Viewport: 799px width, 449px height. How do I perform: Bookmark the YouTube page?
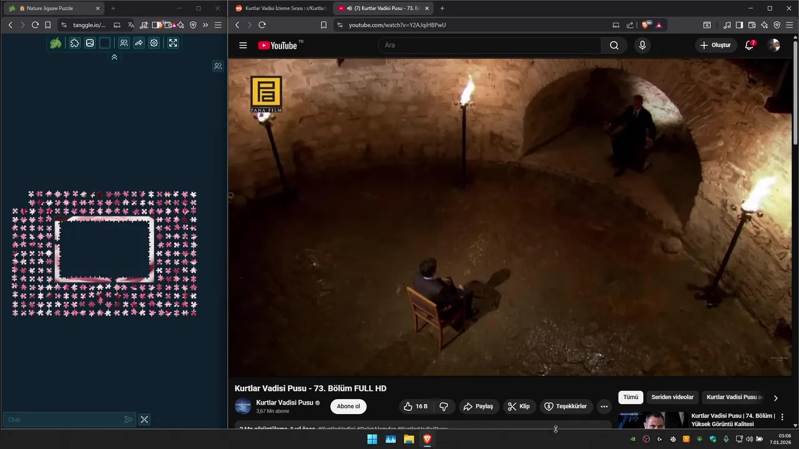point(323,25)
